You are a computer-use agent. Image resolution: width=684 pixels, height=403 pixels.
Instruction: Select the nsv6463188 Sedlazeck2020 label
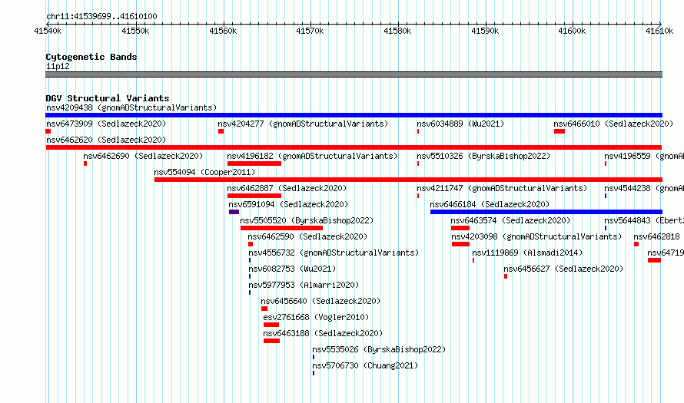323,333
